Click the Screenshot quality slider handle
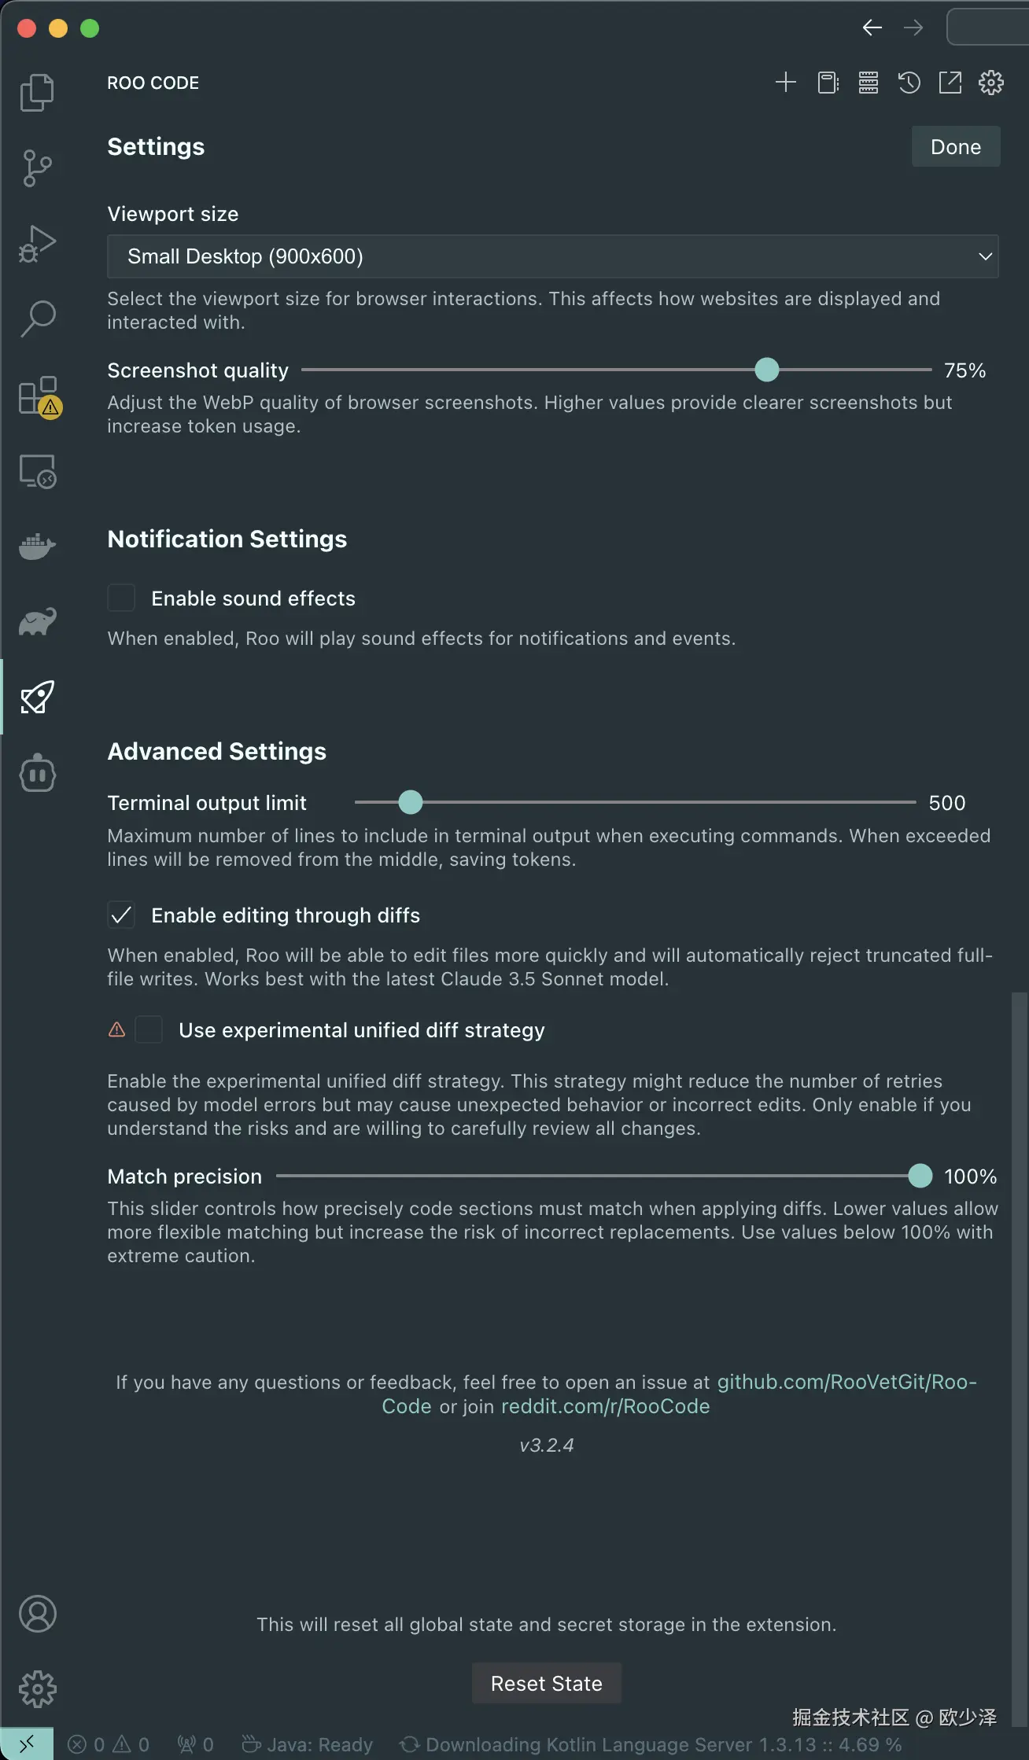This screenshot has height=1760, width=1029. pos(766,370)
